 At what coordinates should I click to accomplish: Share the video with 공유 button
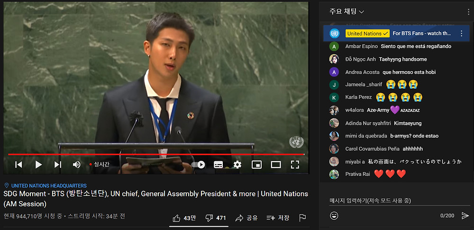[x=246, y=218]
